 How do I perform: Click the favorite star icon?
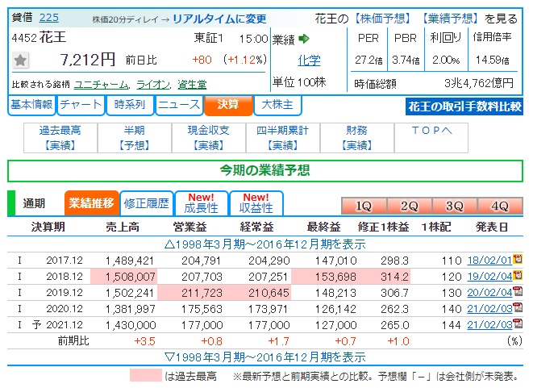[x=20, y=60]
